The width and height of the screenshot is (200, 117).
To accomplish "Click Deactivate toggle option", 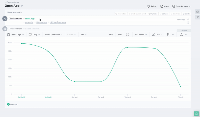I will 175,14.
